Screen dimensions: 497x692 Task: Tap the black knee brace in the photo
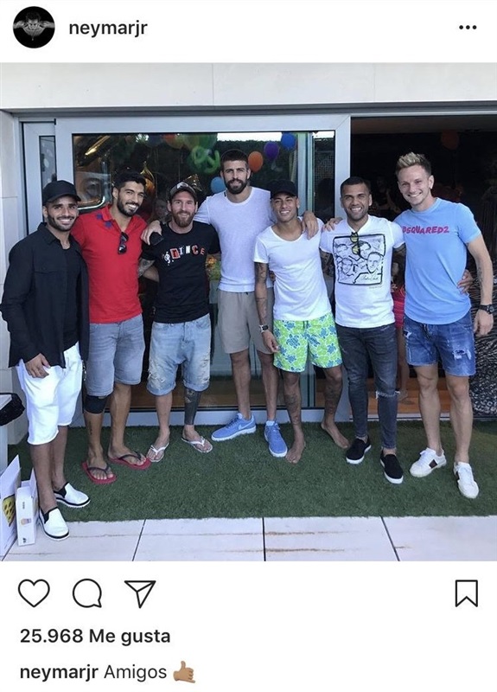pos(96,403)
